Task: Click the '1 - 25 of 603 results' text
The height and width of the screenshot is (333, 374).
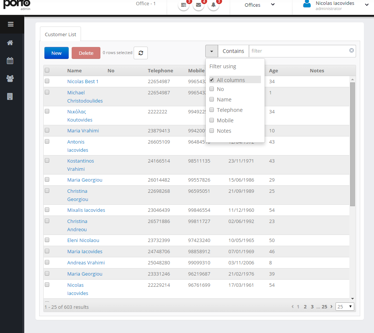Action: 66,307
